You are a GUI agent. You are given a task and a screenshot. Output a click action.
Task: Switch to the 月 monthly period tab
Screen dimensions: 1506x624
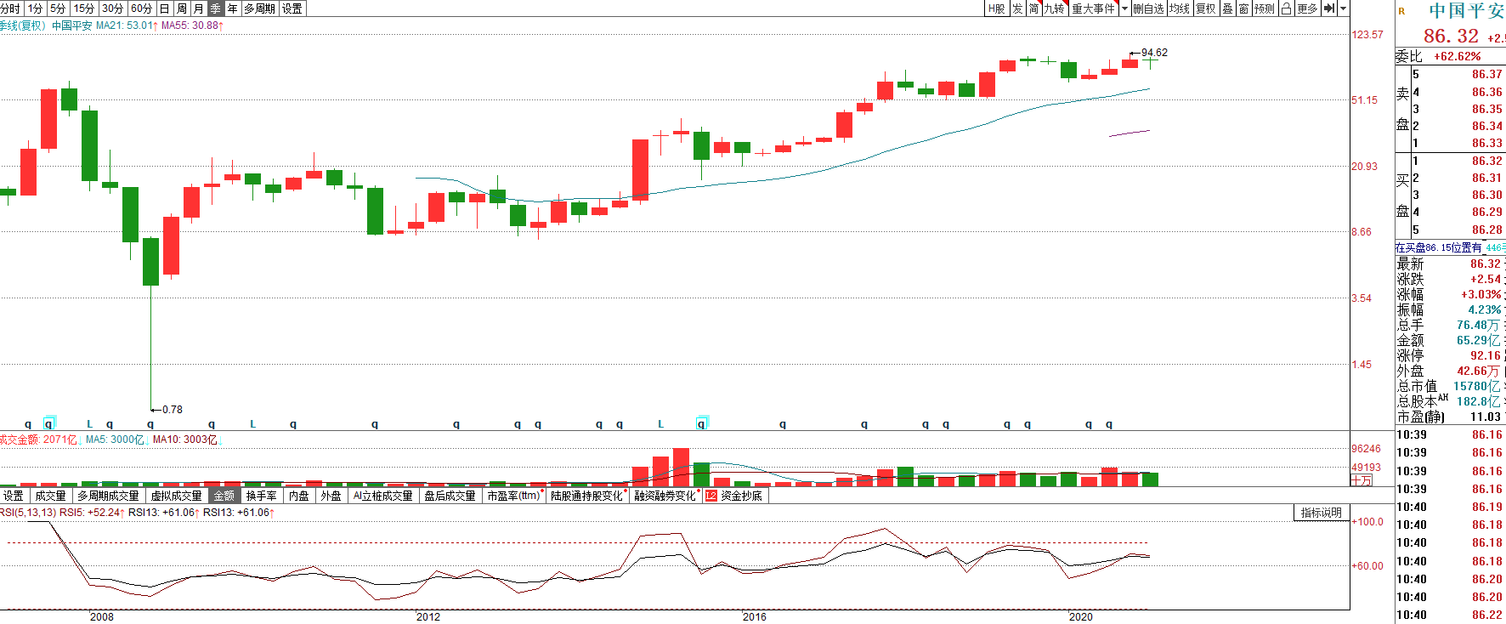199,9
